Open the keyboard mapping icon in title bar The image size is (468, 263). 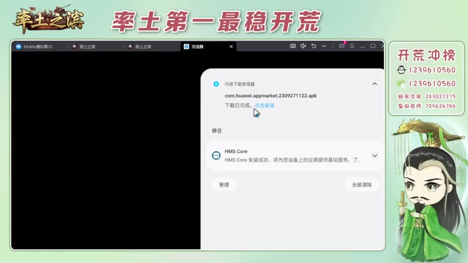(293, 46)
